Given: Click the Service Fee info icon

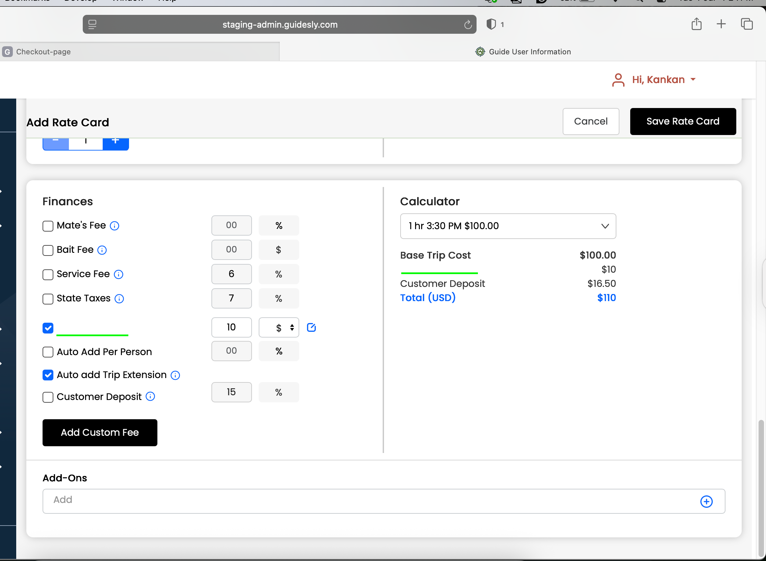Looking at the screenshot, I should pos(118,274).
